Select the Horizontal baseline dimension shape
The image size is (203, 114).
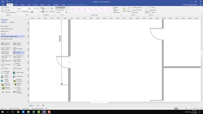pyautogui.click(x=6, y=44)
